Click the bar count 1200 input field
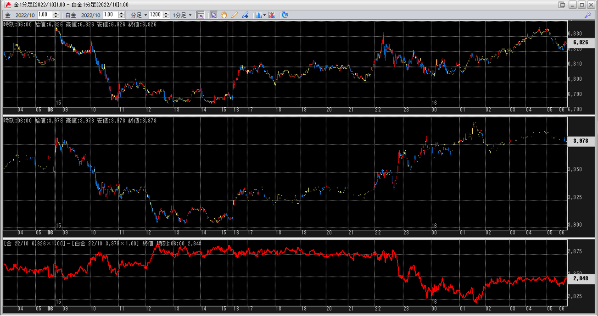The image size is (598, 316). 155,15
